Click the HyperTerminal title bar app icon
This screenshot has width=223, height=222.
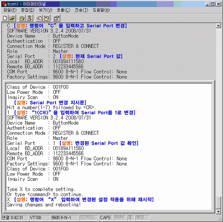[x=4, y=4]
